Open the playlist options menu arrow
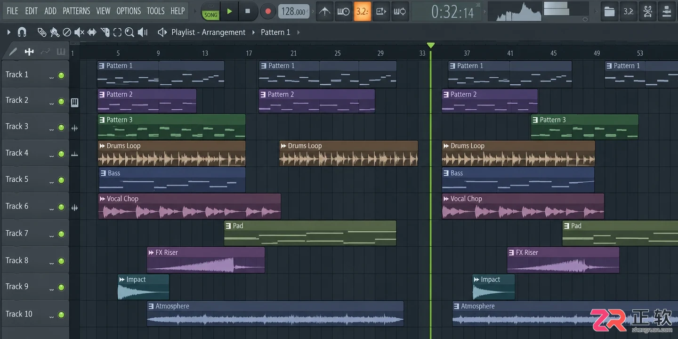The image size is (678, 339). click(x=8, y=32)
